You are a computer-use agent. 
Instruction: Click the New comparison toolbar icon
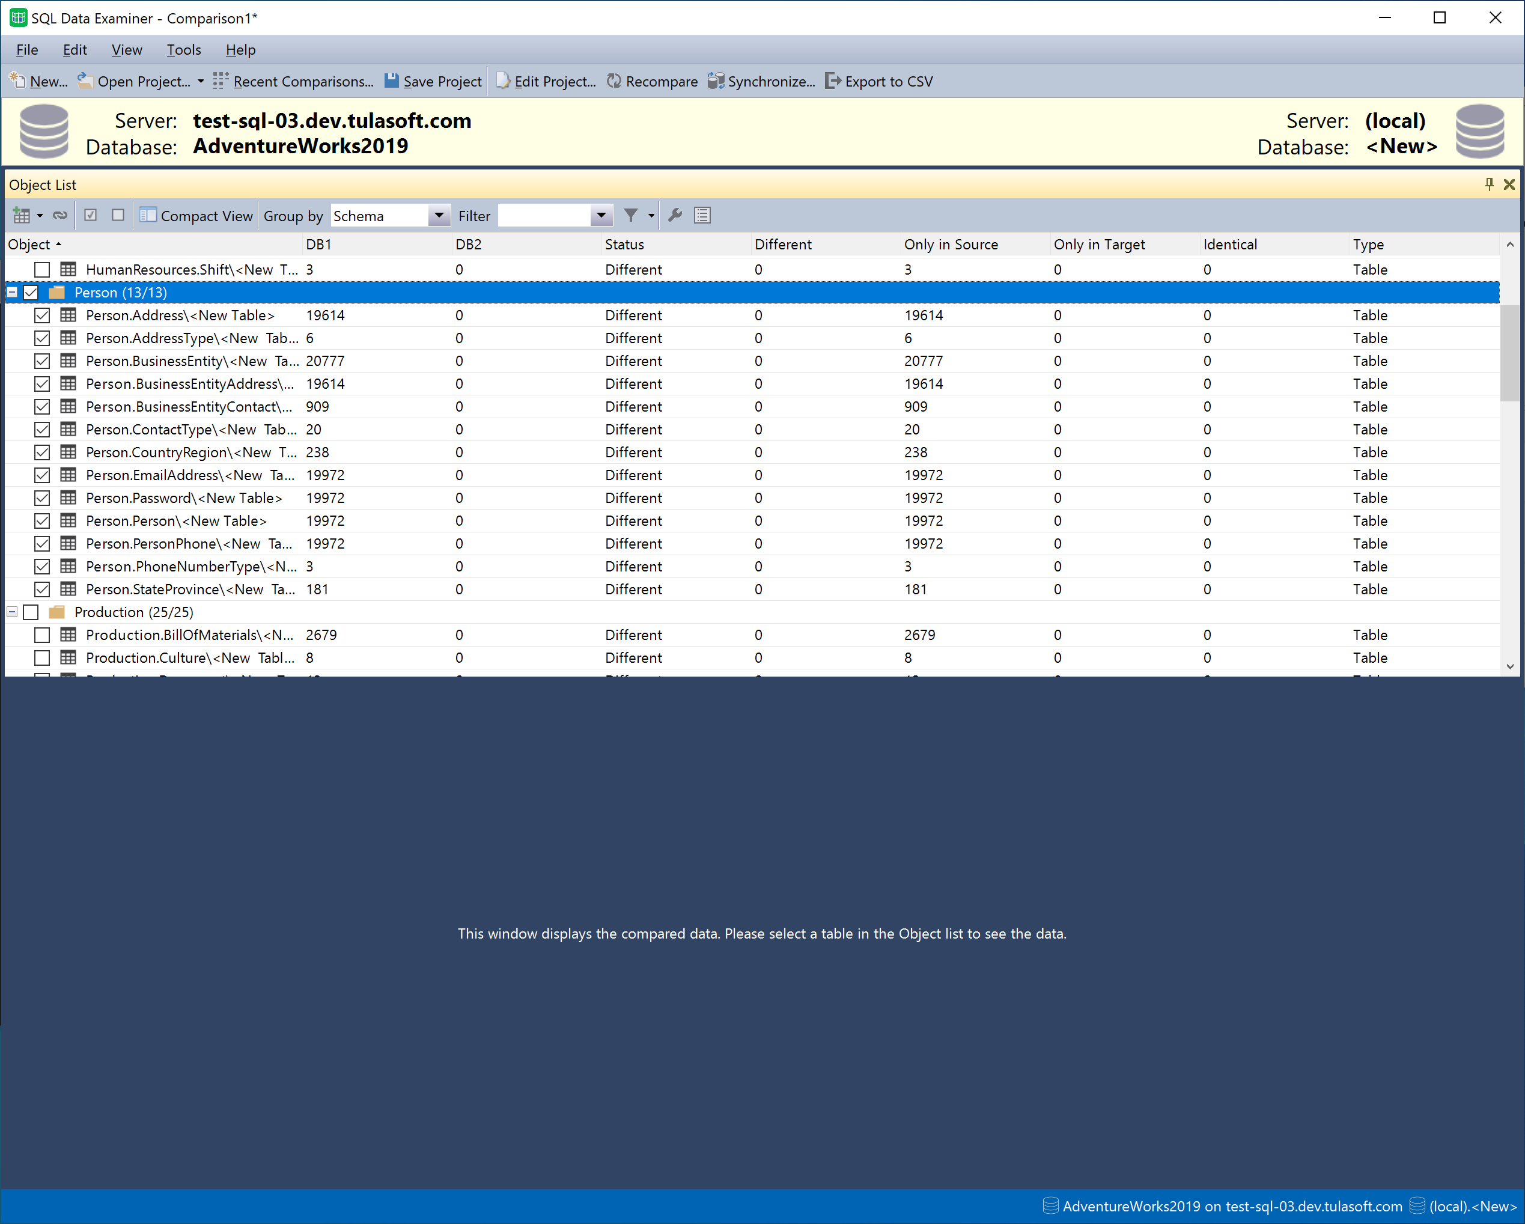pos(17,81)
